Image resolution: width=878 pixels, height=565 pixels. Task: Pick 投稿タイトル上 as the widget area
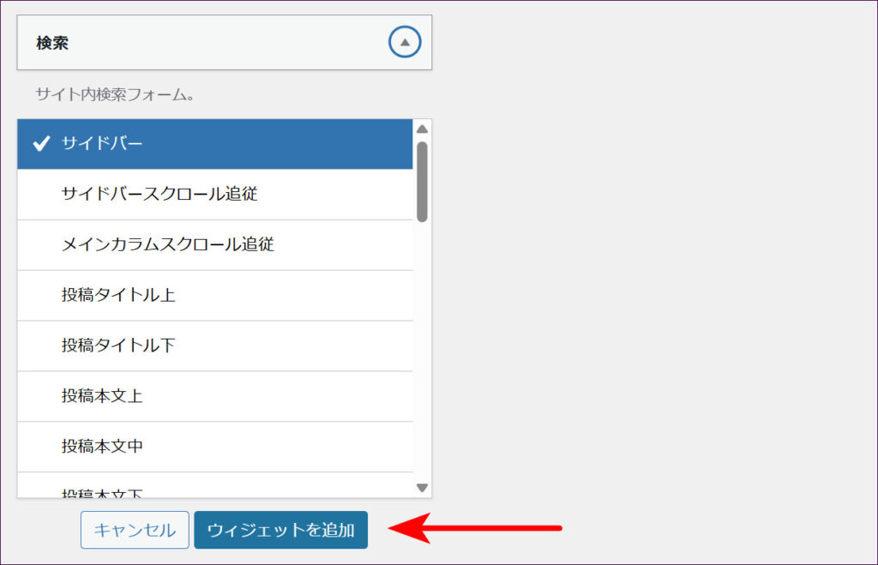click(118, 295)
